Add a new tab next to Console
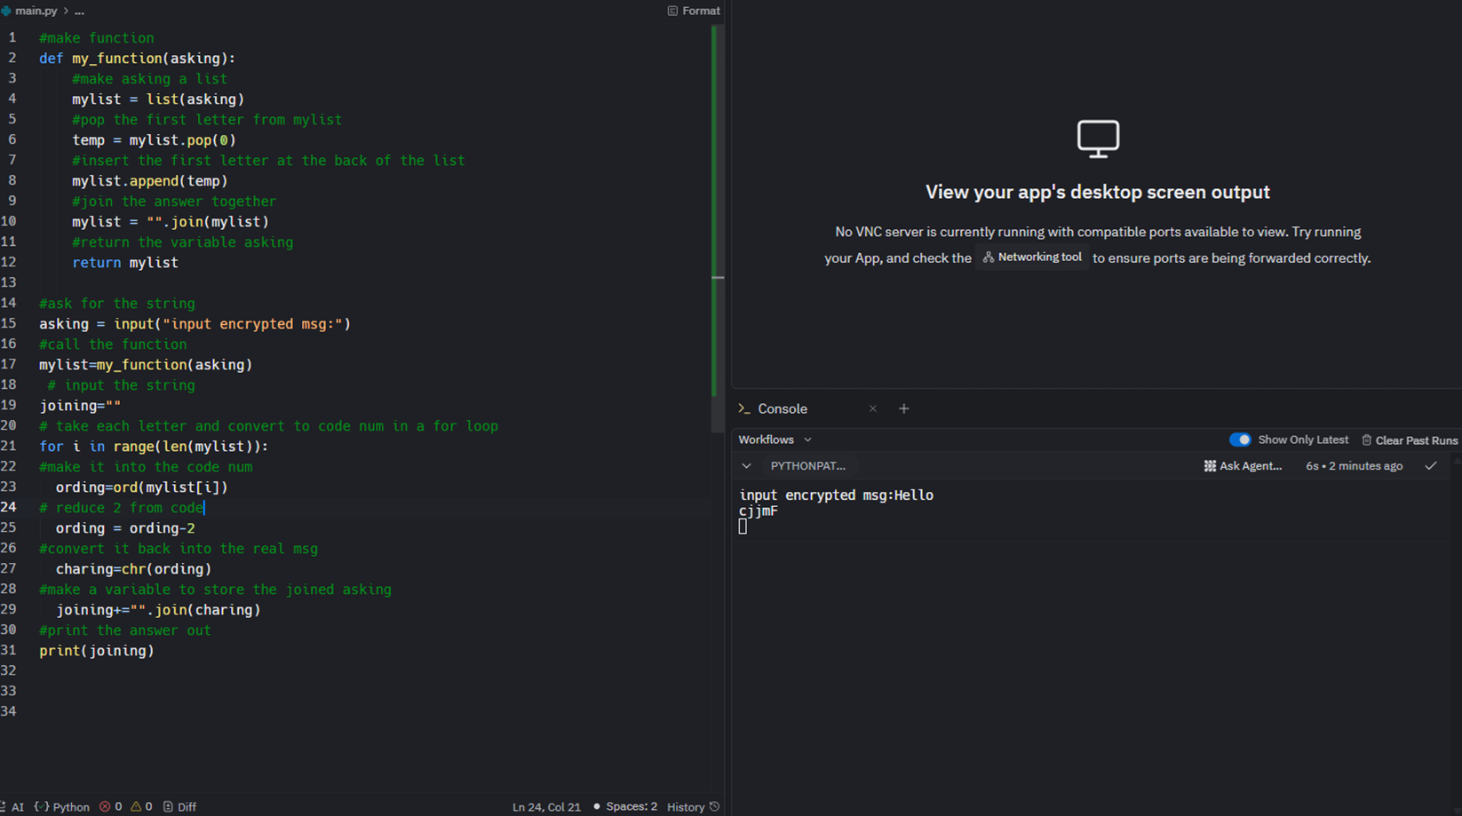 [x=903, y=408]
